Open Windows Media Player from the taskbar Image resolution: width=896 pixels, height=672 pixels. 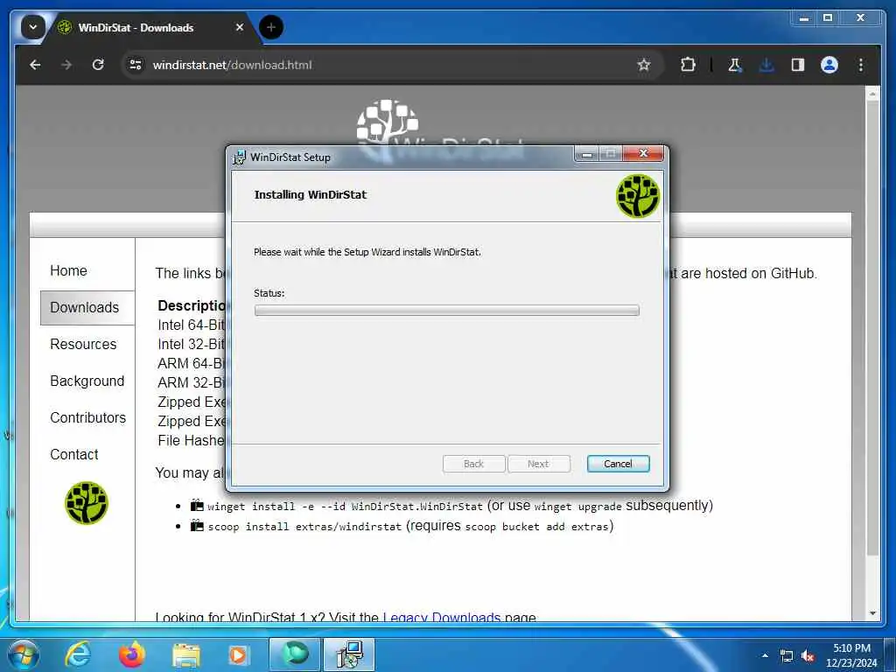pos(238,654)
